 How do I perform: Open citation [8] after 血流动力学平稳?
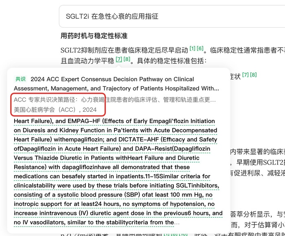(x=127, y=59)
